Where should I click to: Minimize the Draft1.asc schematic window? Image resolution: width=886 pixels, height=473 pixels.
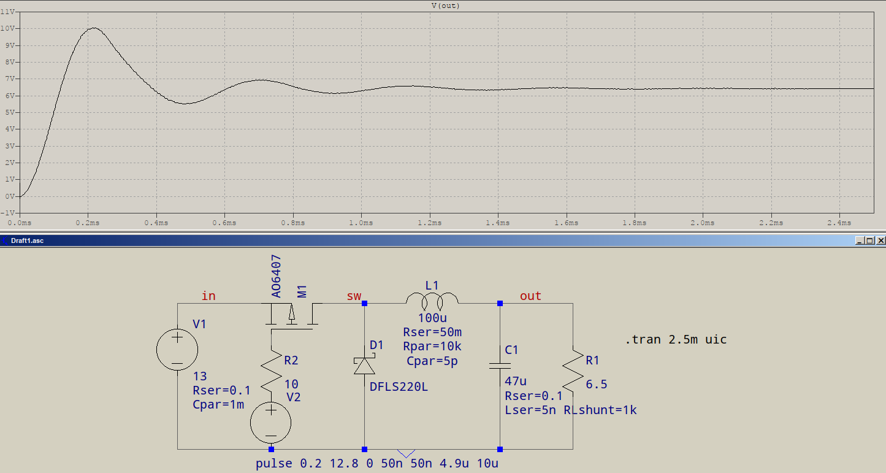tap(860, 241)
